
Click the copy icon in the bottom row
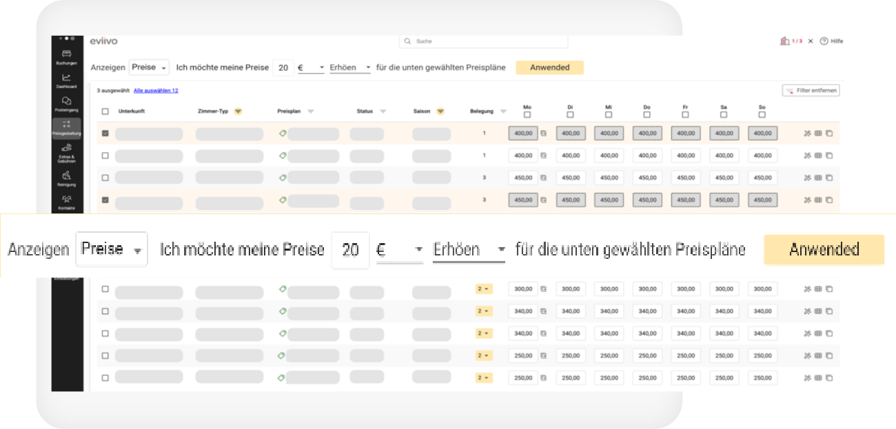click(x=829, y=378)
